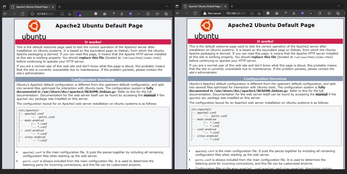
Task: Minimize the 127.0.0.1 browser window
Action: click(167, 7)
